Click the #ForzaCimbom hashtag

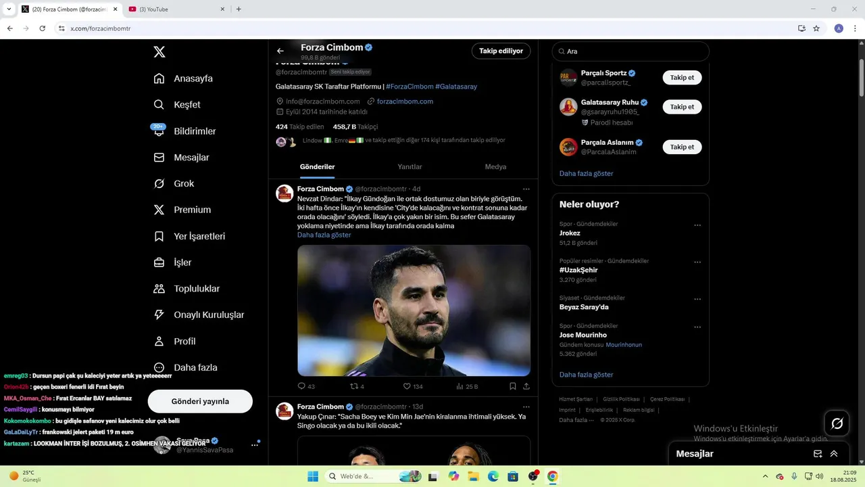(x=410, y=87)
